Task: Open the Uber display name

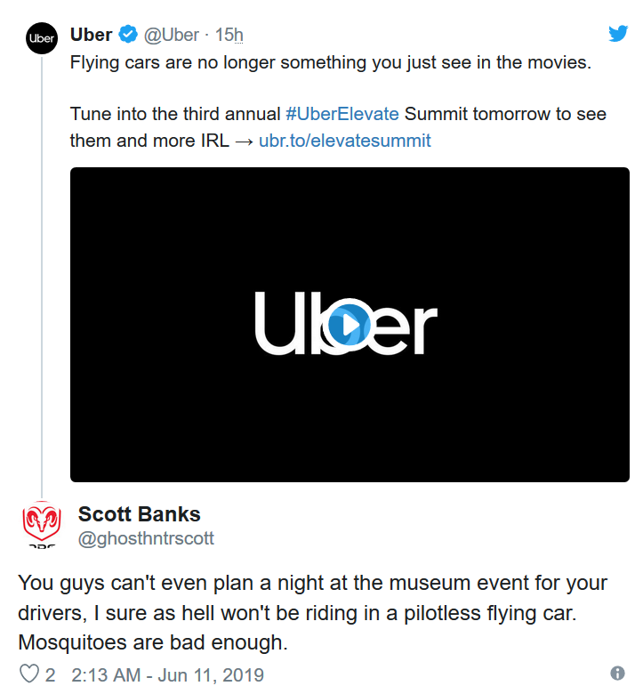Action: [x=91, y=36]
